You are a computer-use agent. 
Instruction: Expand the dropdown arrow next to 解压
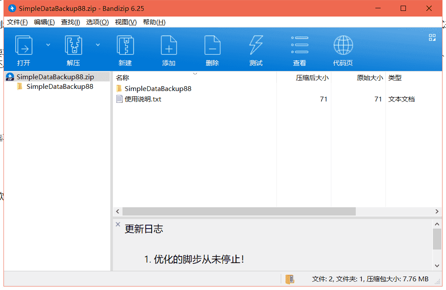pyautogui.click(x=98, y=45)
